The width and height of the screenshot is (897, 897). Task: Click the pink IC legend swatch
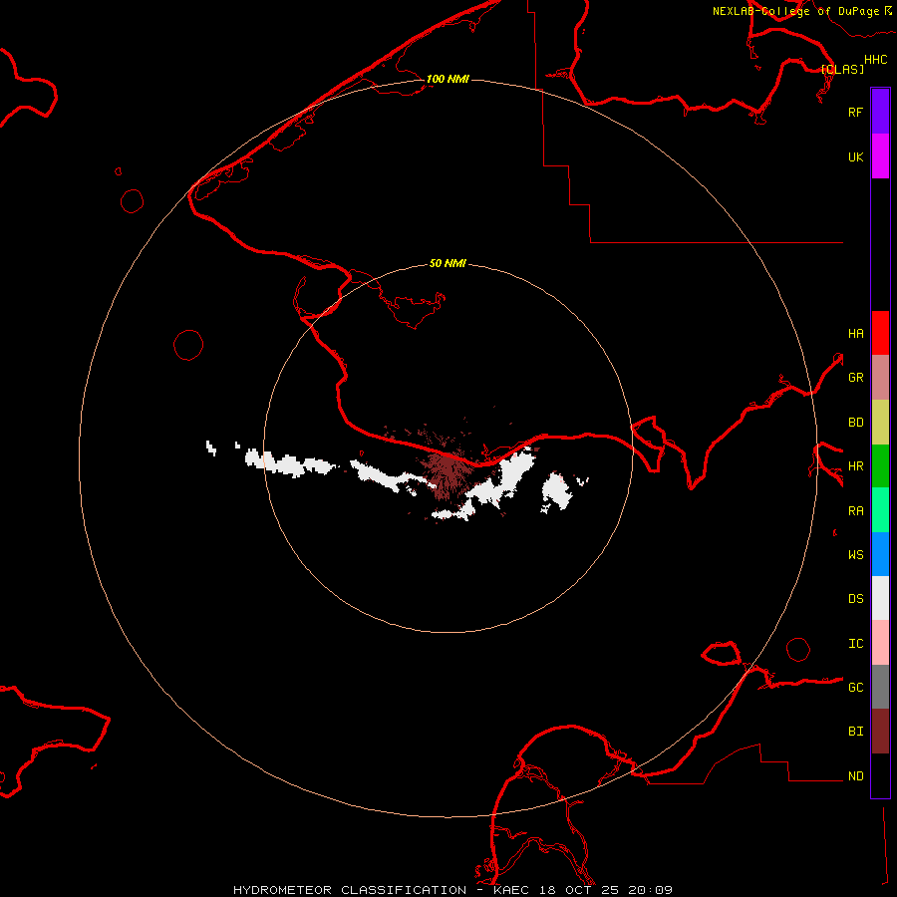[880, 643]
